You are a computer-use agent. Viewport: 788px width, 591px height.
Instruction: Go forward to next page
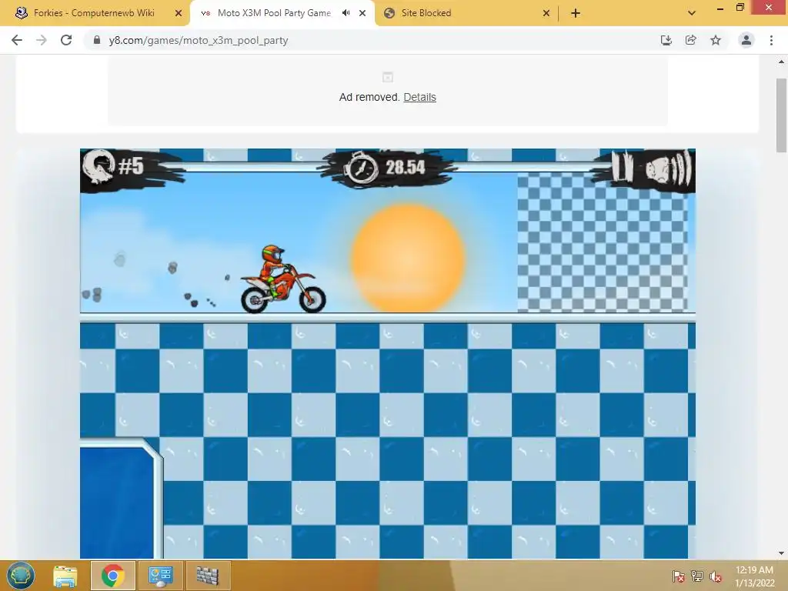(42, 40)
